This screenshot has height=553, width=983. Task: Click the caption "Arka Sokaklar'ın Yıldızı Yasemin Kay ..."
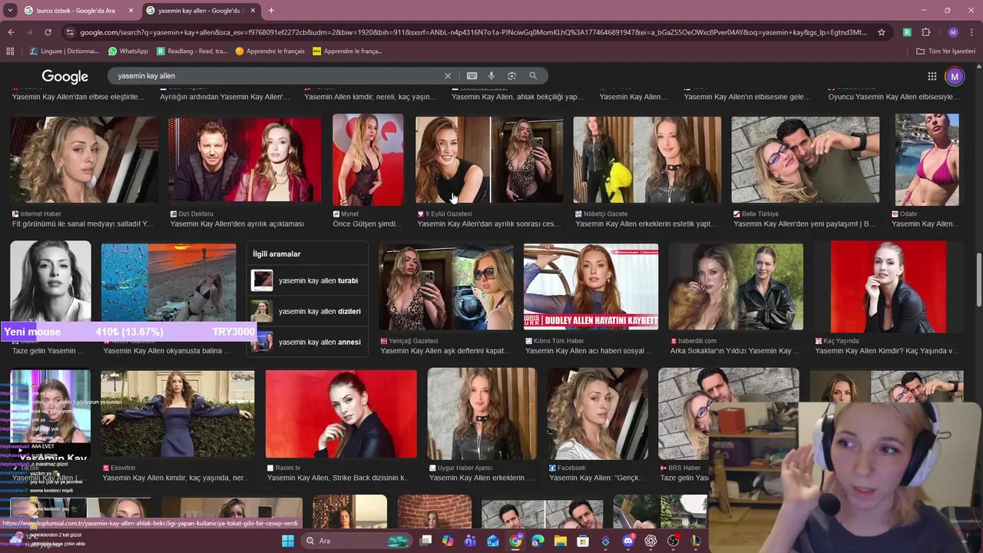pos(735,351)
